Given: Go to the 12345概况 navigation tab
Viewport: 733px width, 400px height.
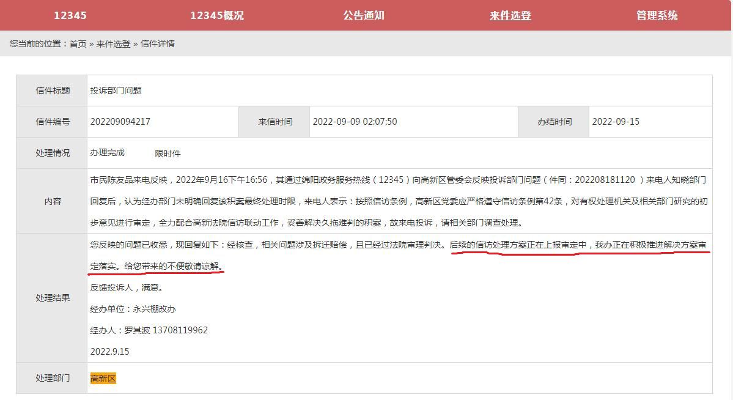Looking at the screenshot, I should 216,15.
